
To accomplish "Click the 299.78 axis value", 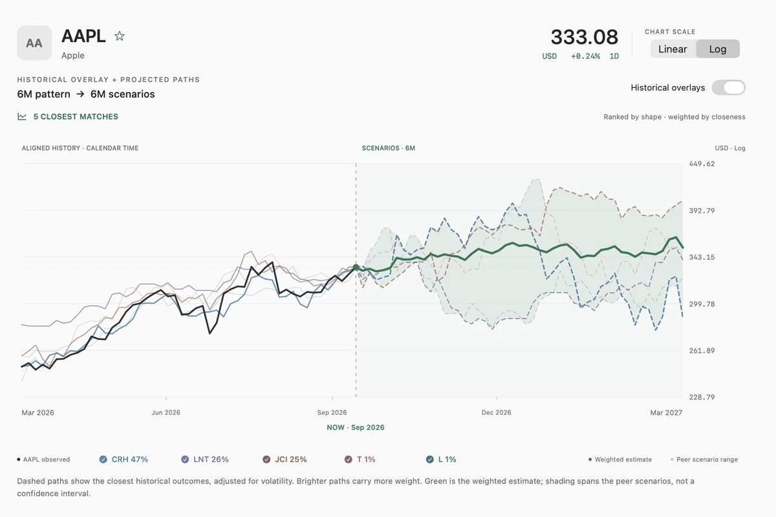I will click(x=702, y=304).
